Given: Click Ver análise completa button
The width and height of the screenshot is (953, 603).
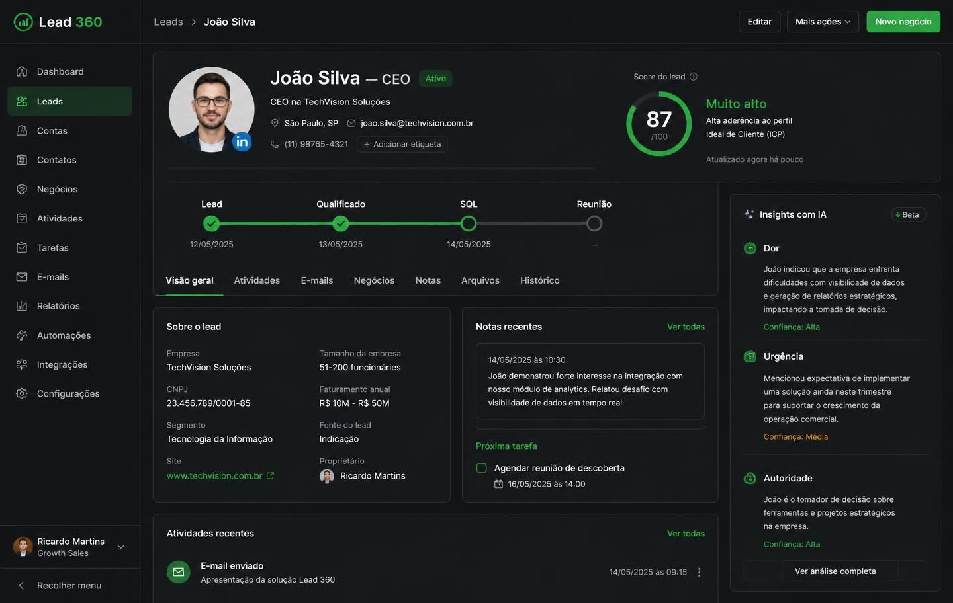Looking at the screenshot, I should tap(835, 571).
